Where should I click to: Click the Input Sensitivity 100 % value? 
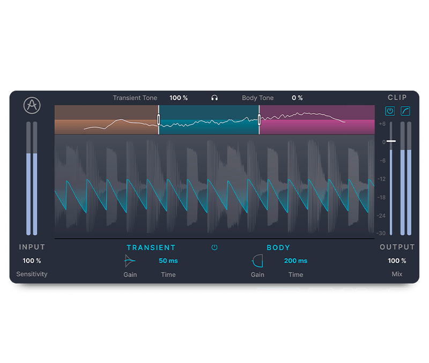click(x=32, y=261)
